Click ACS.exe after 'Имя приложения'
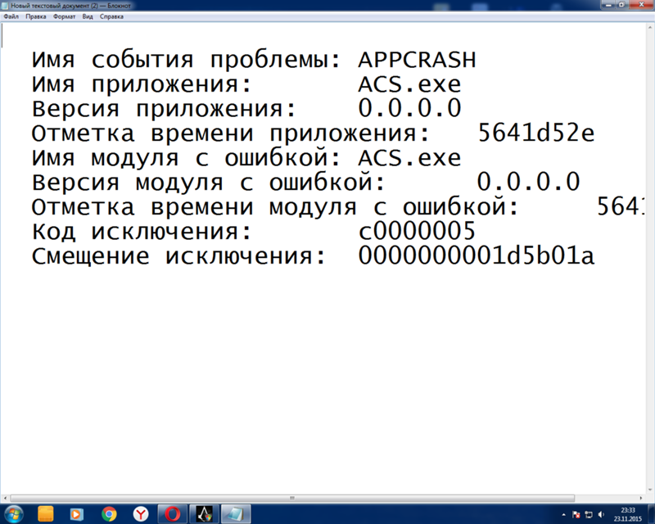Image resolution: width=655 pixels, height=524 pixels. point(409,85)
